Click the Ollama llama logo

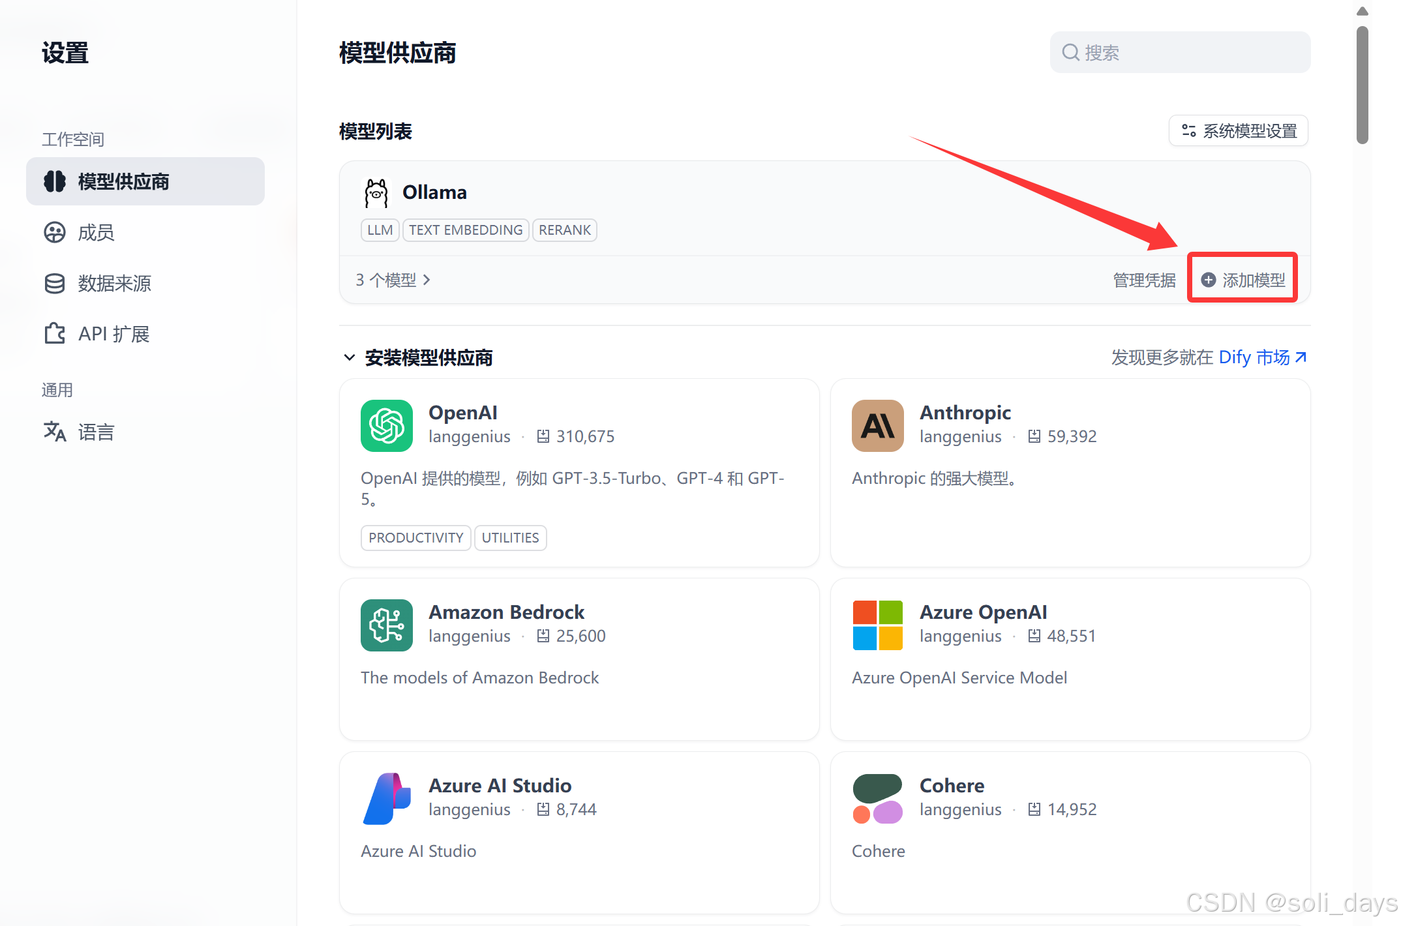click(376, 193)
